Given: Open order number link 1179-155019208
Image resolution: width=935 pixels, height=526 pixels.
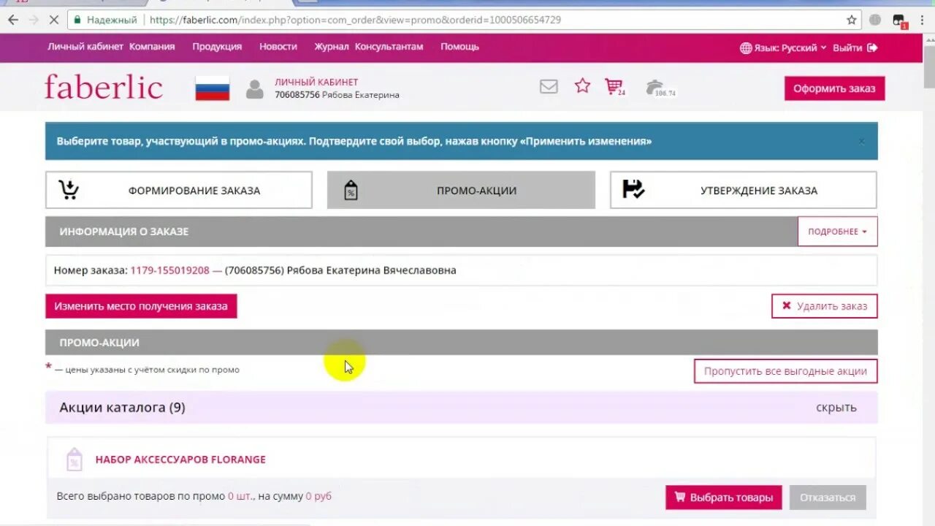Looking at the screenshot, I should click(x=169, y=270).
